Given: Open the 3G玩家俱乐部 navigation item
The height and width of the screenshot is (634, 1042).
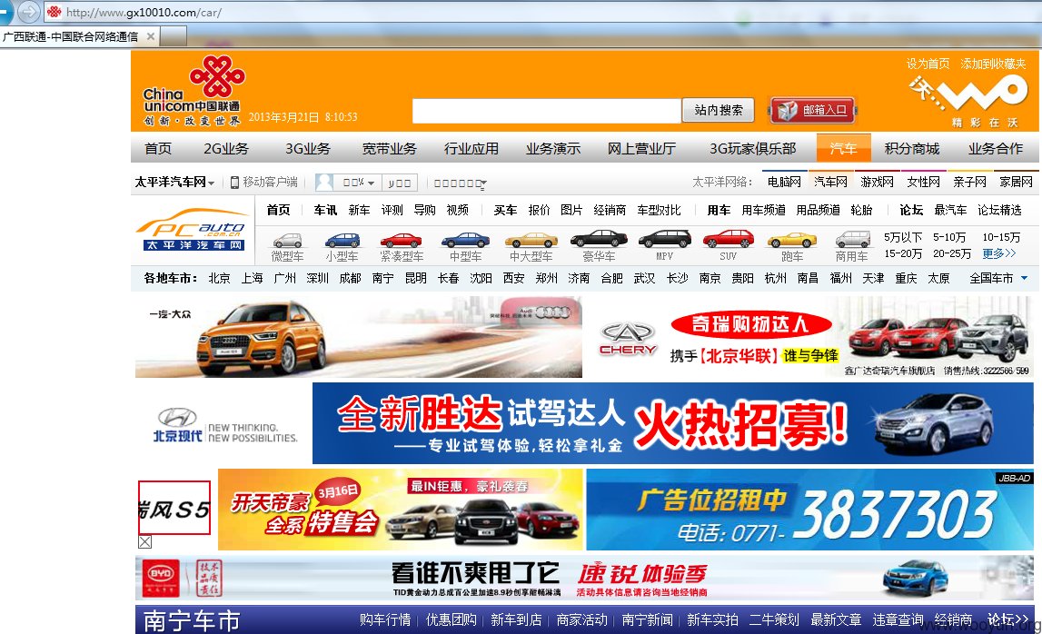Looking at the screenshot, I should pos(753,149).
